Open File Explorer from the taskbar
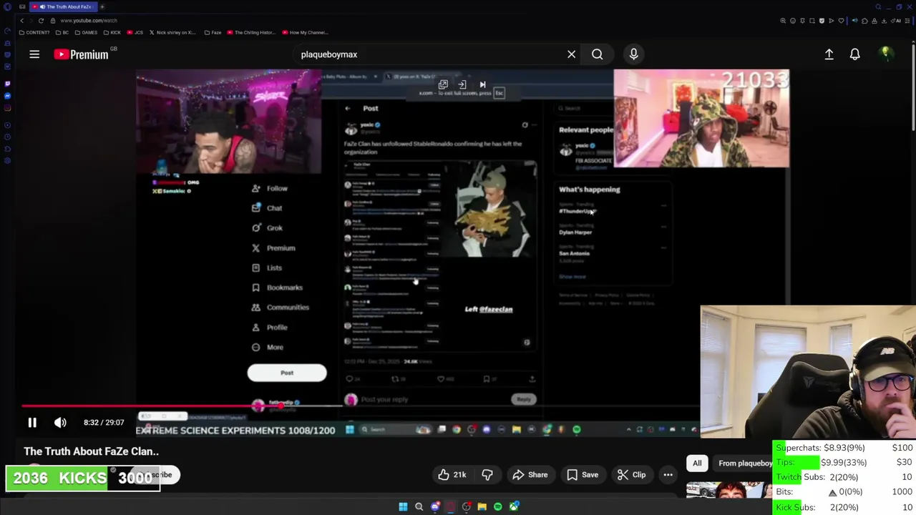Screen dimensions: 916x515 (482, 507)
